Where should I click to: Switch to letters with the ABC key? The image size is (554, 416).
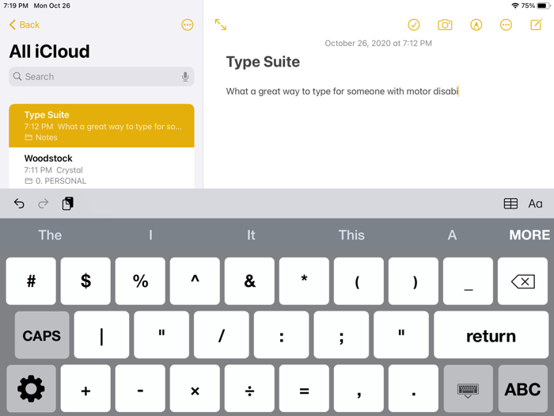523,389
